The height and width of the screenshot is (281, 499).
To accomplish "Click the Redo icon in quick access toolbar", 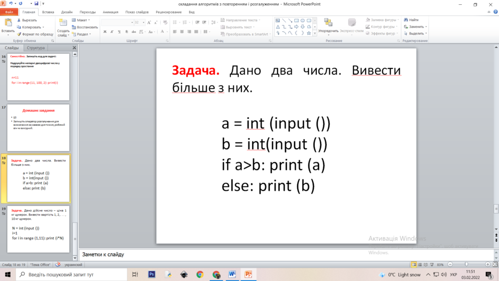I will tap(21, 4).
